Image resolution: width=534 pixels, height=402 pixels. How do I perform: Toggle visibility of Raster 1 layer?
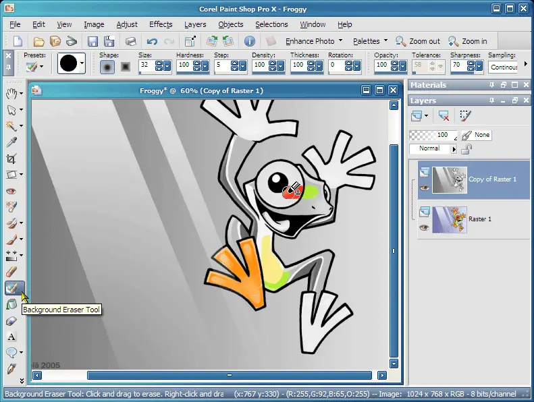(x=424, y=228)
